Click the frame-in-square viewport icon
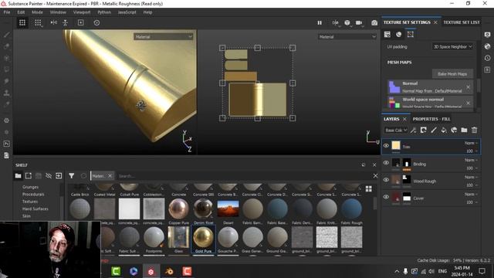The height and width of the screenshot is (278, 494). point(80,22)
